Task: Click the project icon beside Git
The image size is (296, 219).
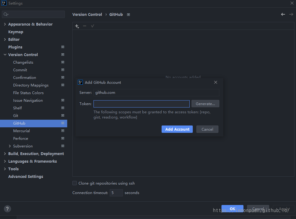Action: pyautogui.click(x=63, y=115)
